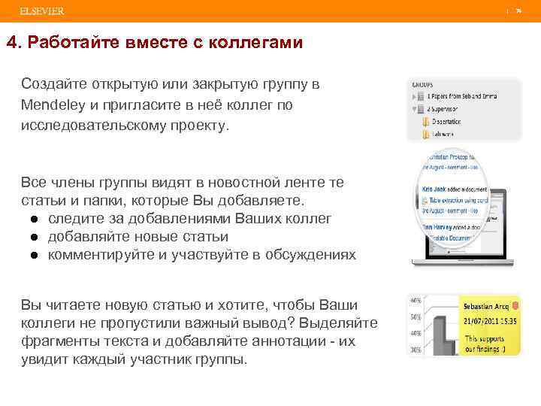Click the '50%' axis label
Image resolution: width=541 pixels, height=406 pixels.
(x=416, y=317)
